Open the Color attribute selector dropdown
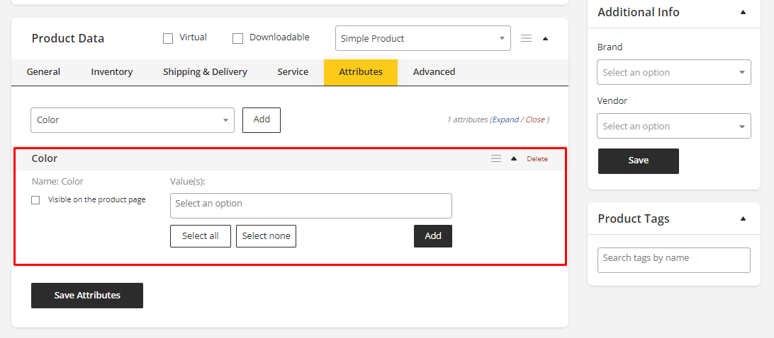This screenshot has height=338, width=774. coord(133,120)
